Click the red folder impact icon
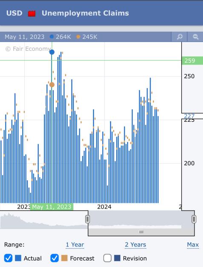This screenshot has height=267, width=203. [32, 13]
